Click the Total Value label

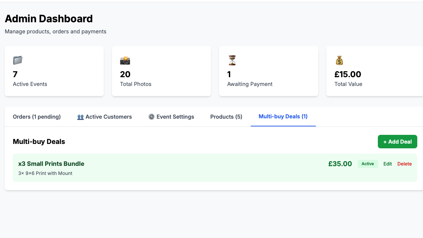click(348, 84)
